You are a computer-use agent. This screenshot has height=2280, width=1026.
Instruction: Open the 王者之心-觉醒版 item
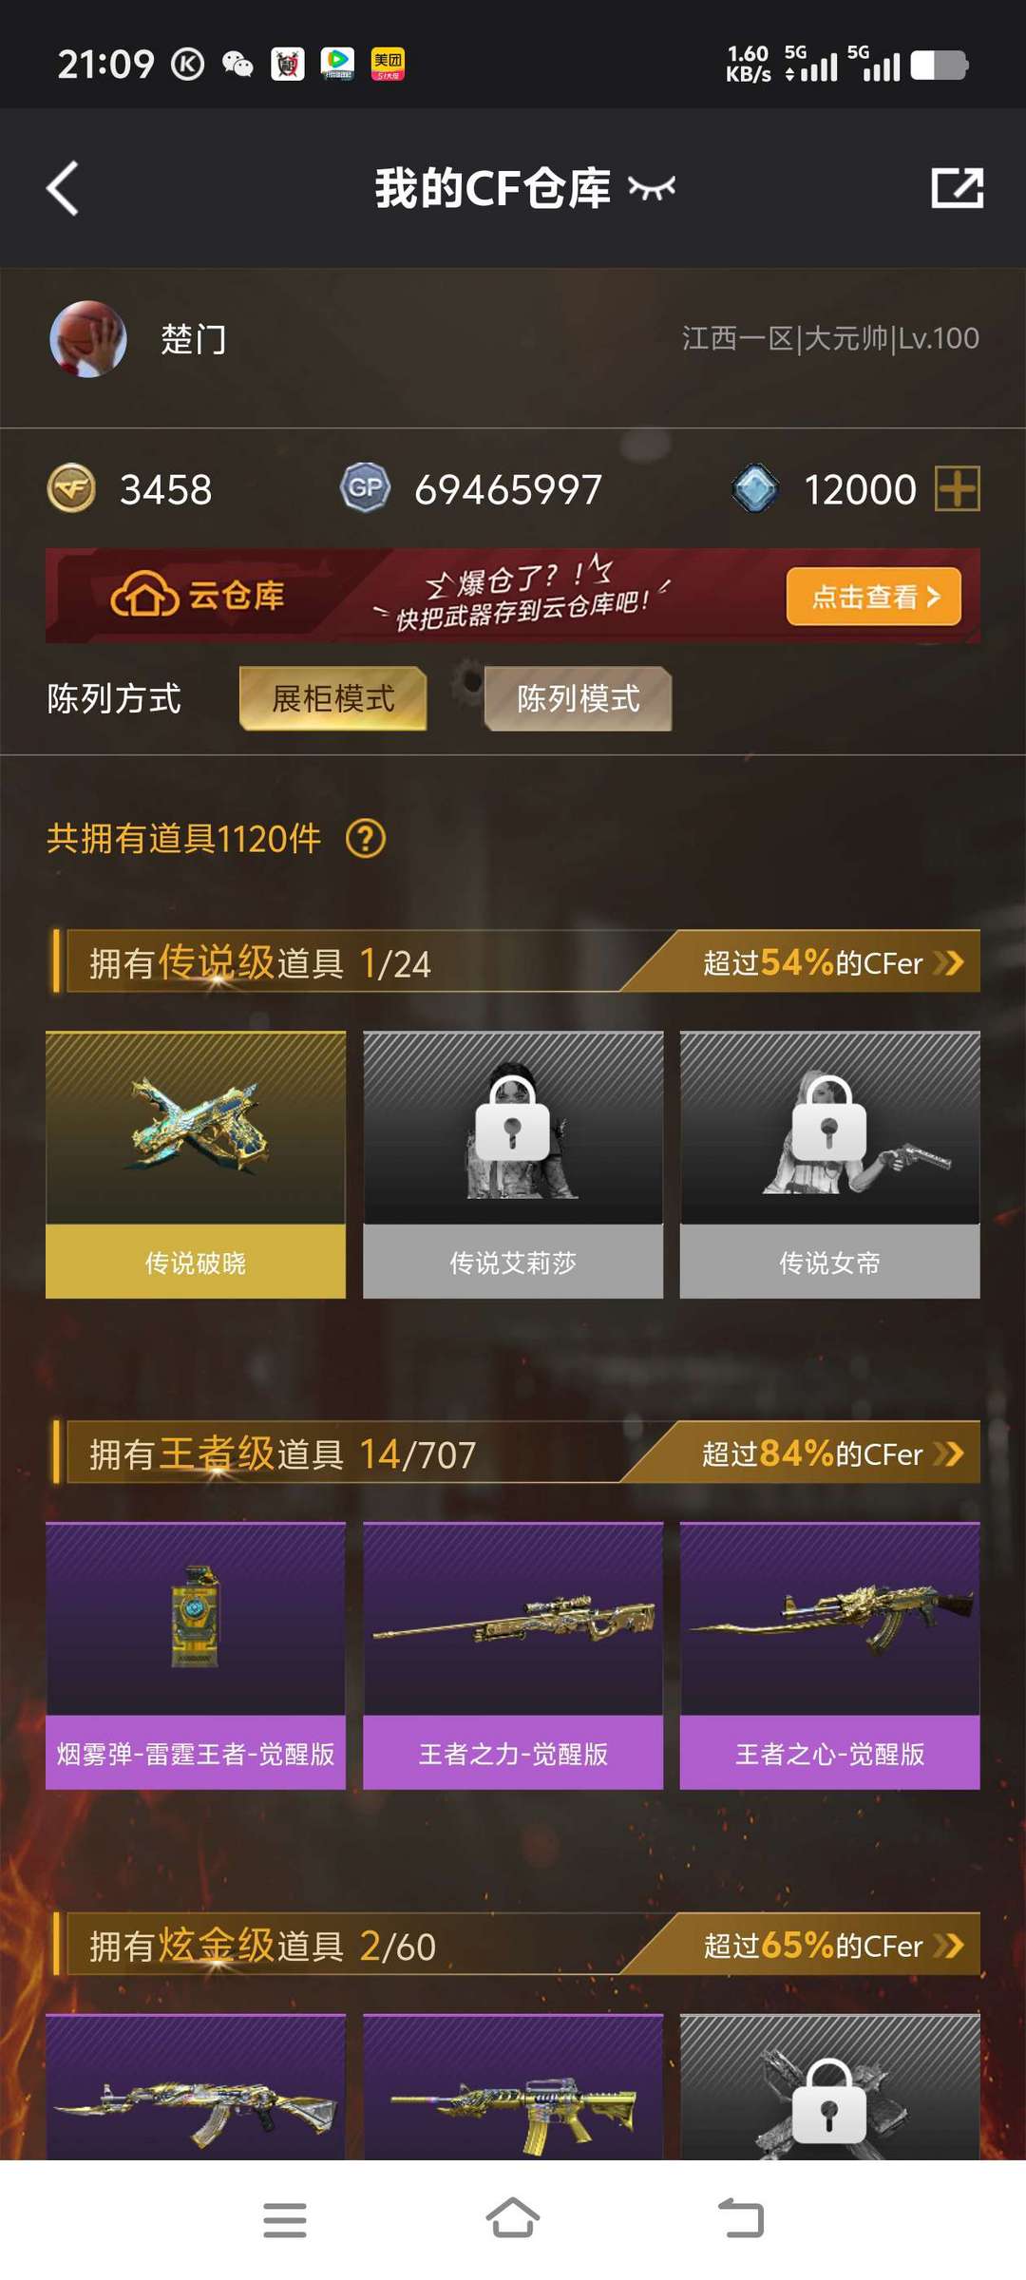pyautogui.click(x=830, y=1656)
